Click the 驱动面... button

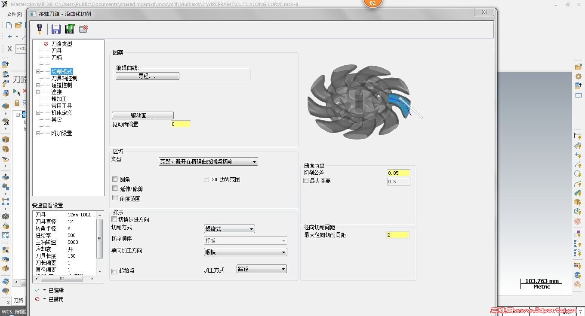pyautogui.click(x=142, y=115)
